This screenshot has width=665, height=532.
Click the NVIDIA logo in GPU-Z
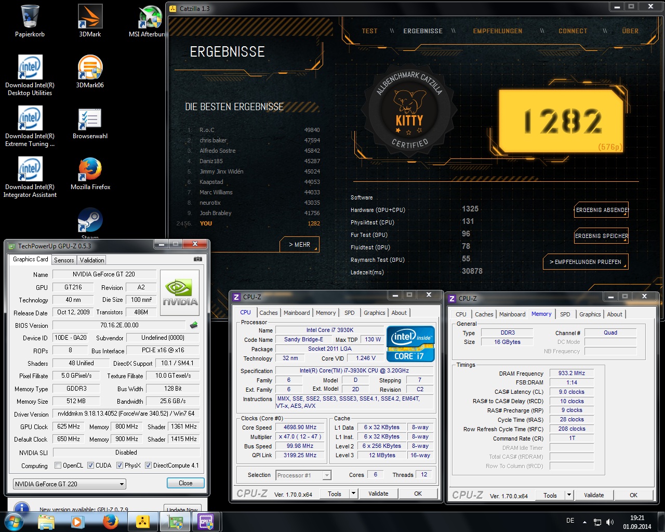pyautogui.click(x=180, y=292)
